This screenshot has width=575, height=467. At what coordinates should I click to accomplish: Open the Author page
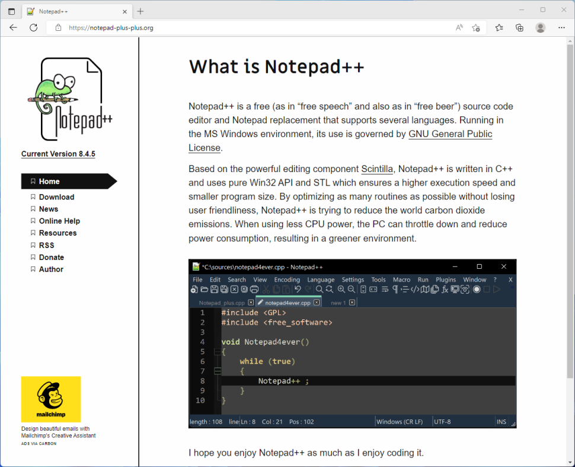[51, 269]
